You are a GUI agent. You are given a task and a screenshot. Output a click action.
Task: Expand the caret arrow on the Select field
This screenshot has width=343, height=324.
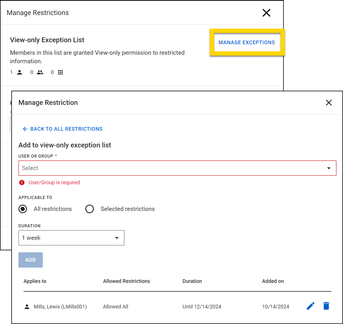pyautogui.click(x=329, y=168)
